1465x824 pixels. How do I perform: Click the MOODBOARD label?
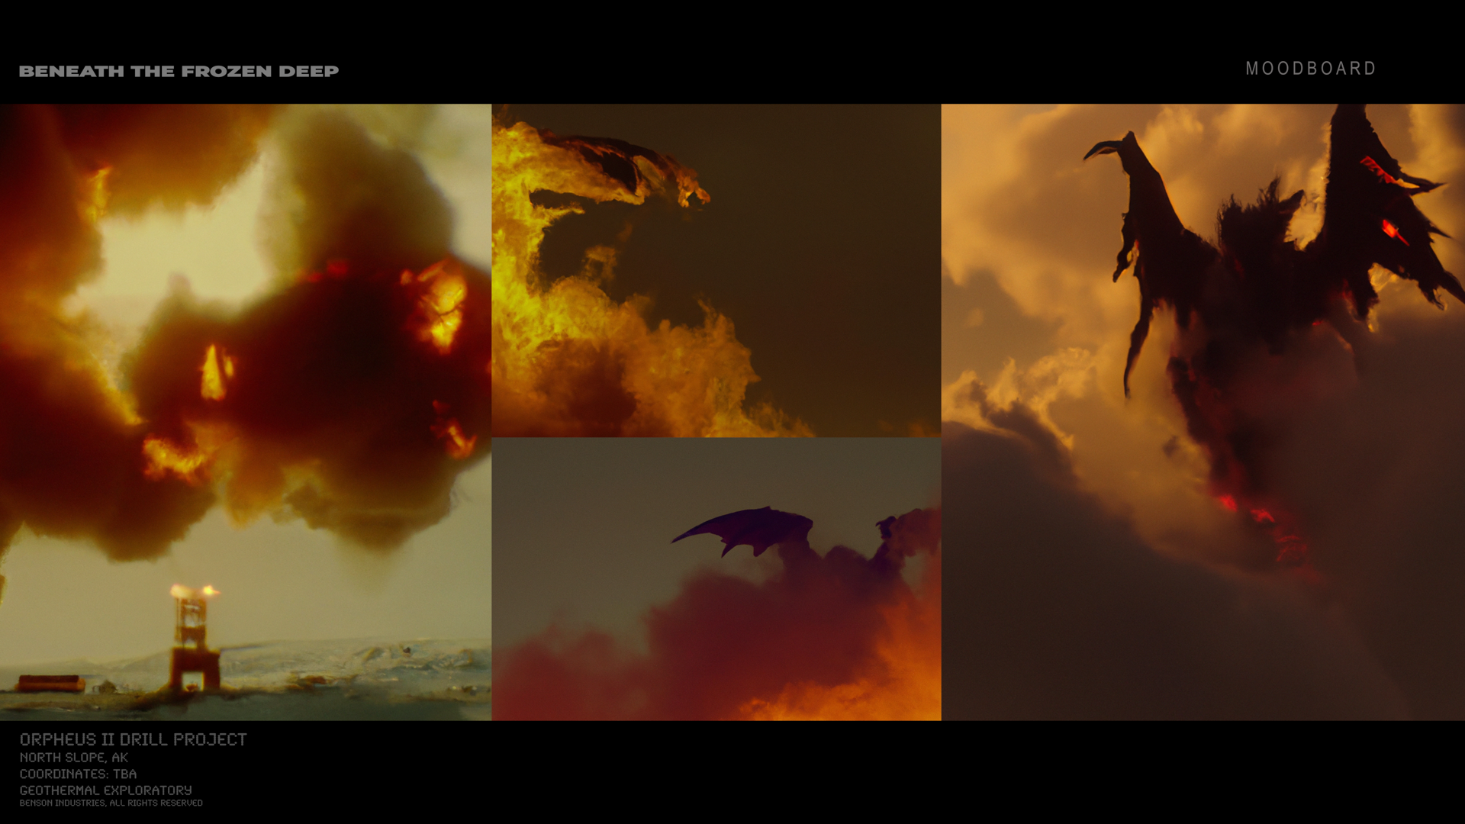(1310, 69)
